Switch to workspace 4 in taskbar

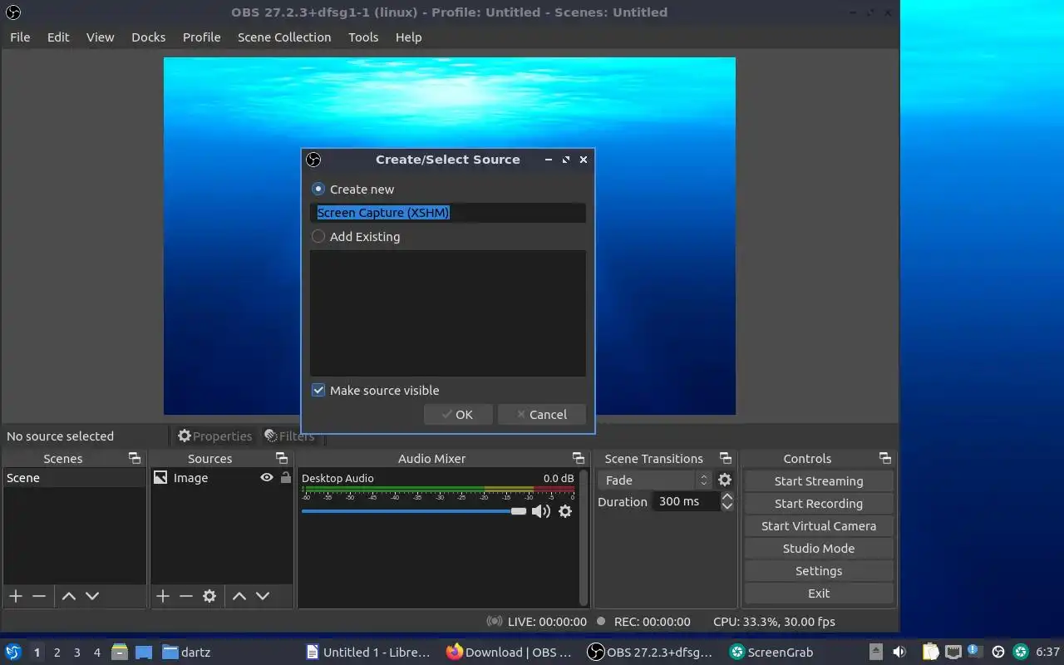[x=96, y=653]
